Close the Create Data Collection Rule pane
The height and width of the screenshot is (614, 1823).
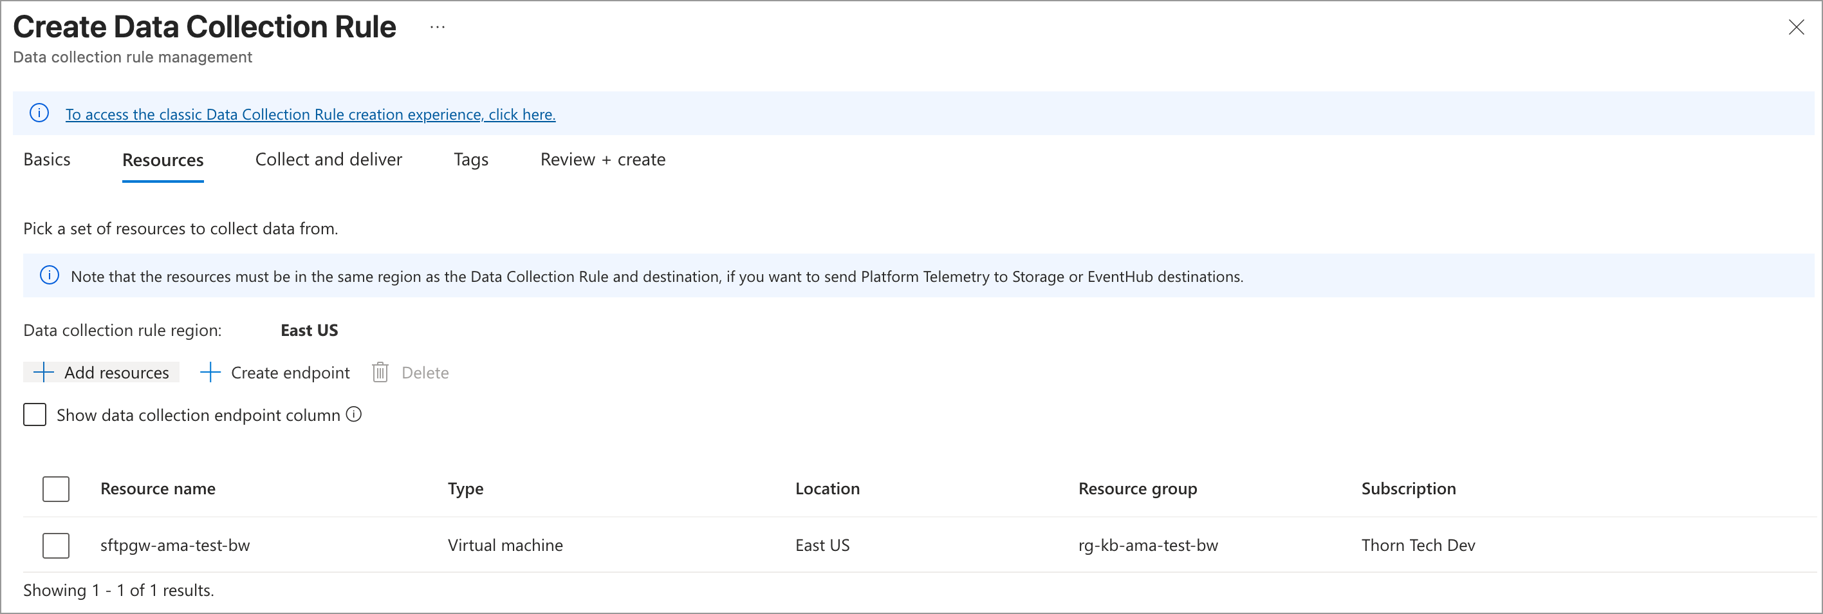pos(1796,27)
